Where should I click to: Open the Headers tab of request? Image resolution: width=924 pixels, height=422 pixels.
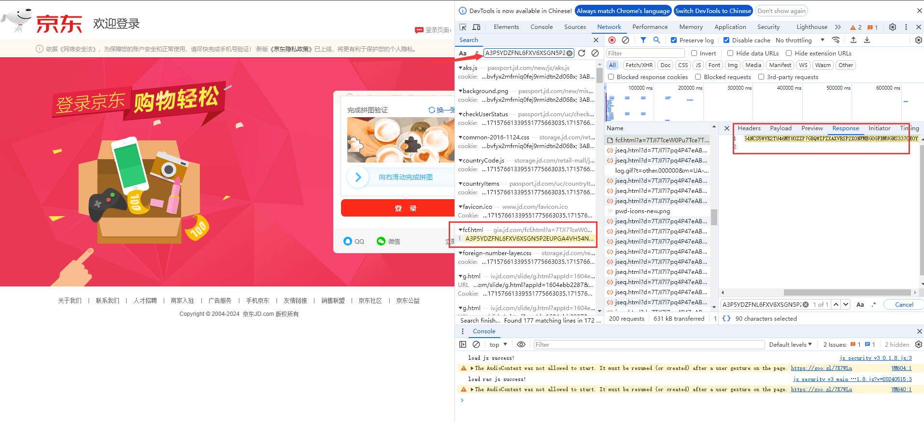(x=749, y=128)
